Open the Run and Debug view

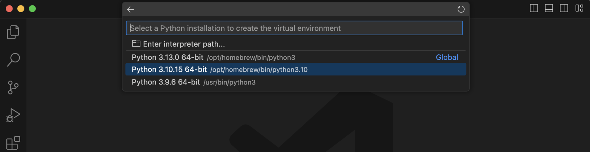[x=13, y=115]
